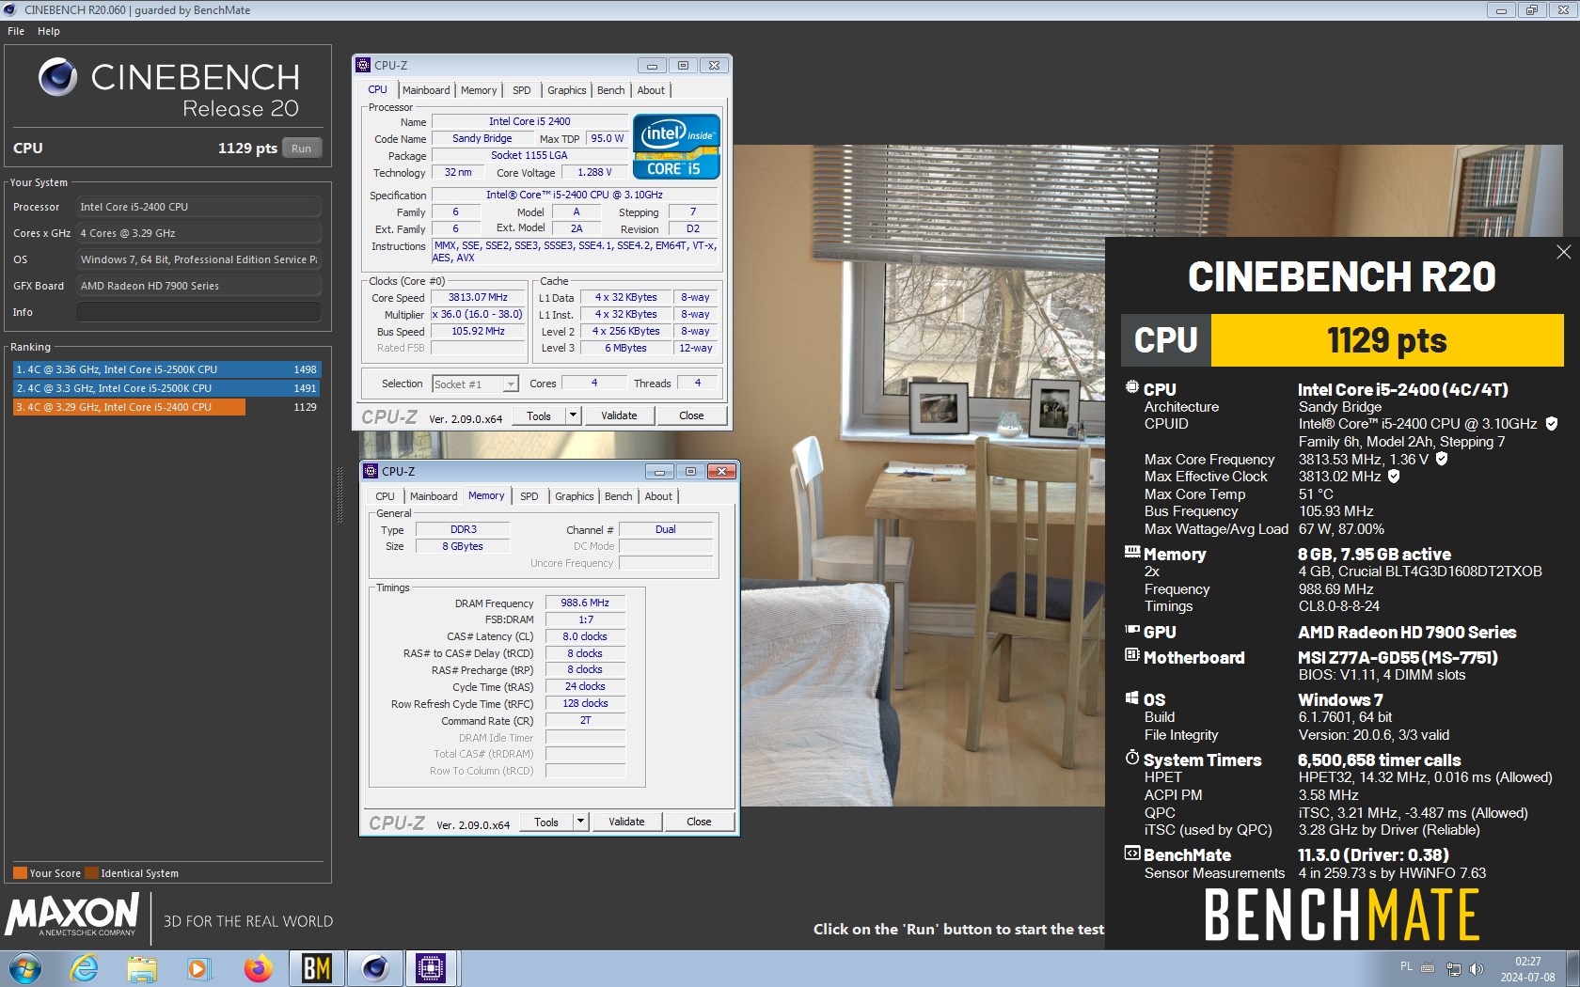Screen dimensions: 1580x987
Task: Open SPD tab in top CPU-Z window
Action: click(x=522, y=90)
